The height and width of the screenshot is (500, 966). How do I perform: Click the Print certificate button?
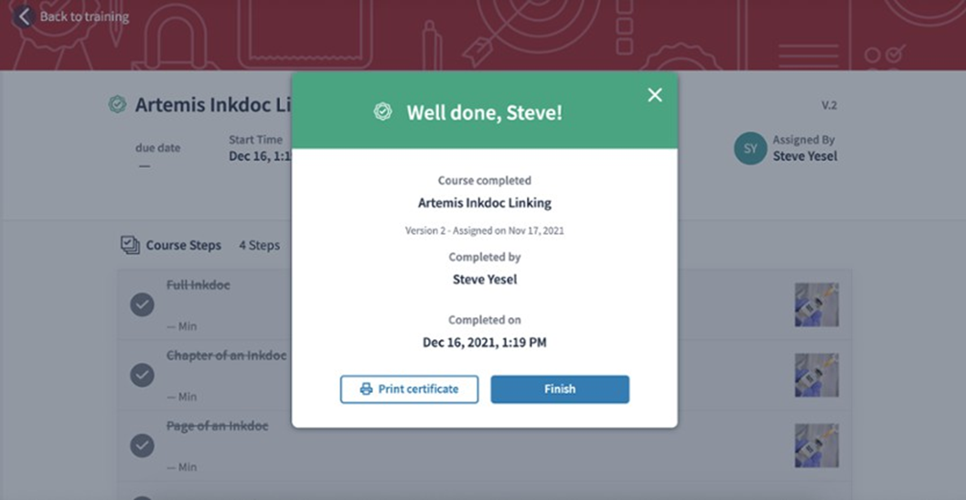click(409, 388)
